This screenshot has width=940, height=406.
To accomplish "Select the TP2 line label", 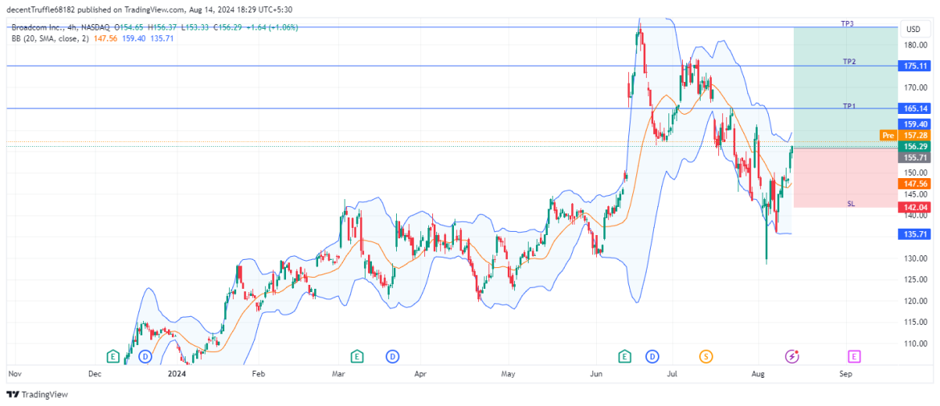I will 849,62.
